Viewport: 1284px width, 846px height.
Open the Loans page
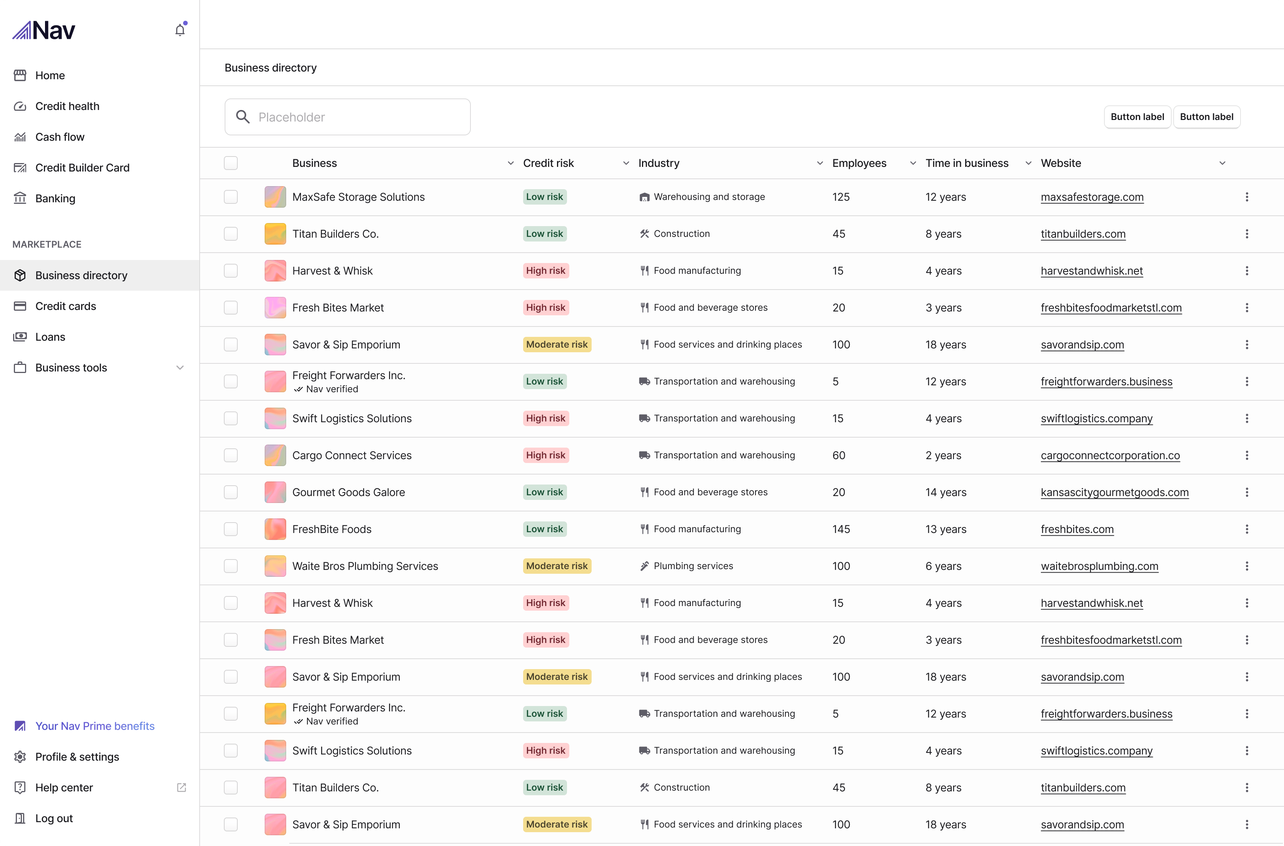pyautogui.click(x=50, y=337)
